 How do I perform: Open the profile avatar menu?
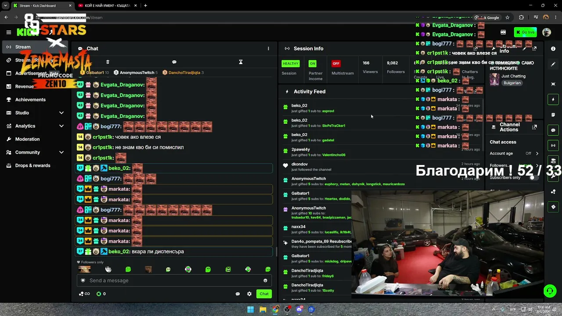pyautogui.click(x=547, y=32)
